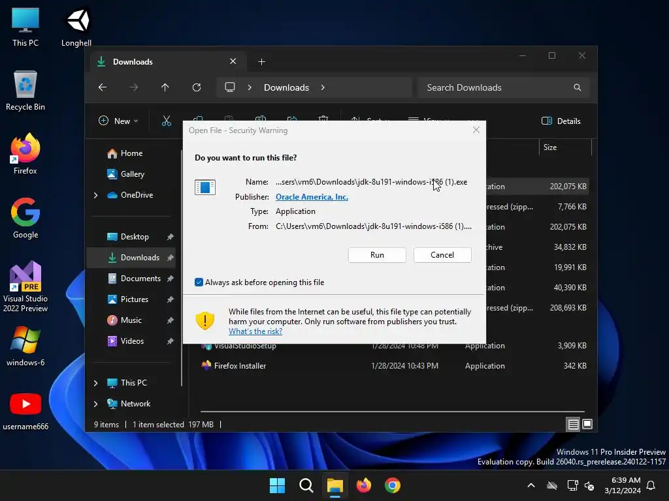Toggle the Details pane button
This screenshot has width=669, height=501.
click(x=561, y=121)
